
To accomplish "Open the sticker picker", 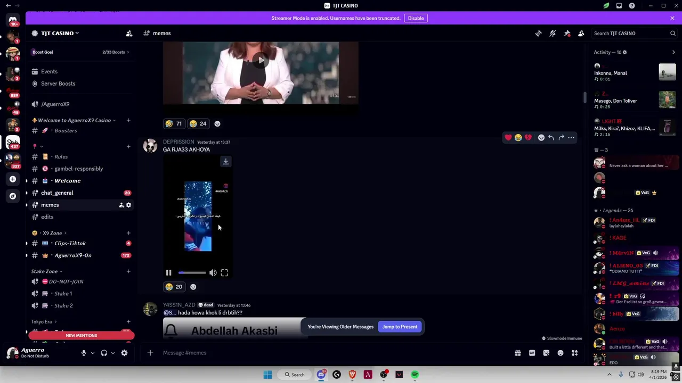I will (x=546, y=353).
